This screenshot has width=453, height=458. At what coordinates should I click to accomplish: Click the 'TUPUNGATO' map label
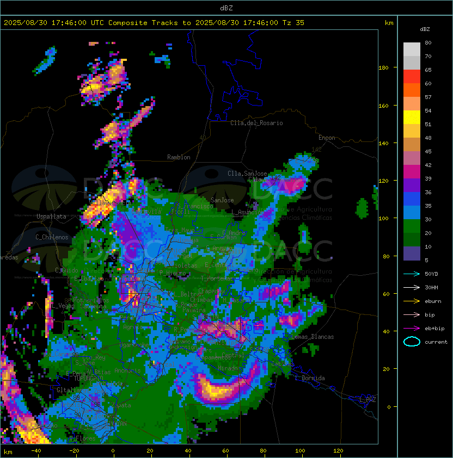click(88, 378)
